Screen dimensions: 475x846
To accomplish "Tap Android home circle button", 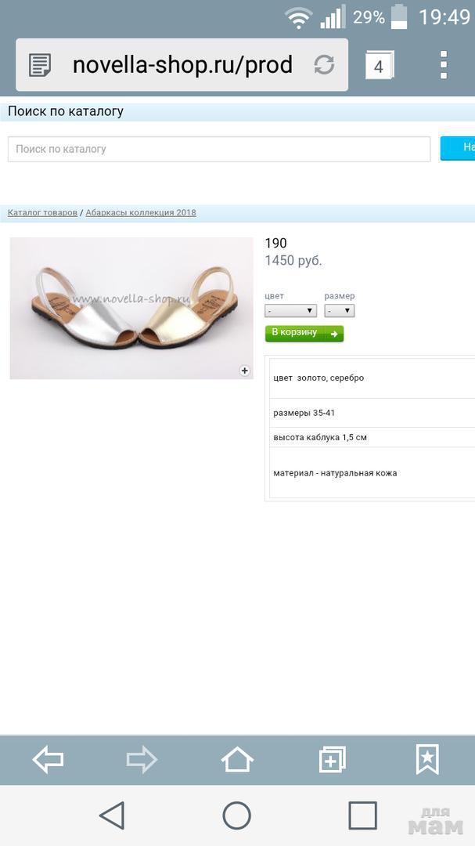I will click(x=236, y=815).
